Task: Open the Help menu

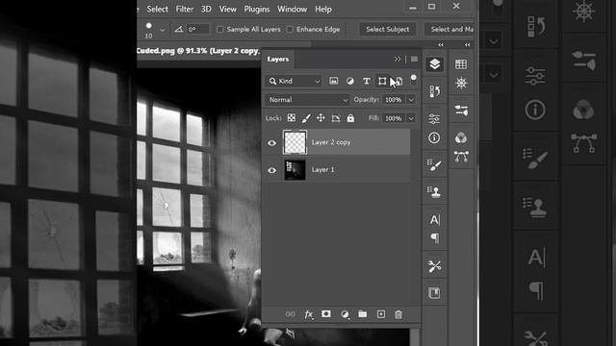Action: pos(323,9)
